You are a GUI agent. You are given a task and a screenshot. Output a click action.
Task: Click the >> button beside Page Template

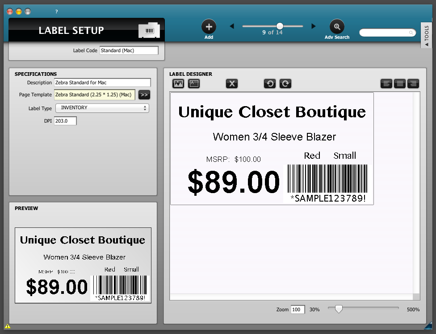pyautogui.click(x=144, y=95)
